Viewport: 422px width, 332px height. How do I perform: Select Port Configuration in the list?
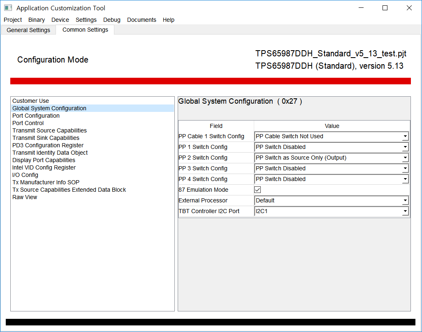[x=93, y=116]
